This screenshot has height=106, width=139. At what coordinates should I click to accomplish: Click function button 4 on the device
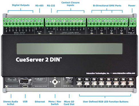[x=101, y=83]
